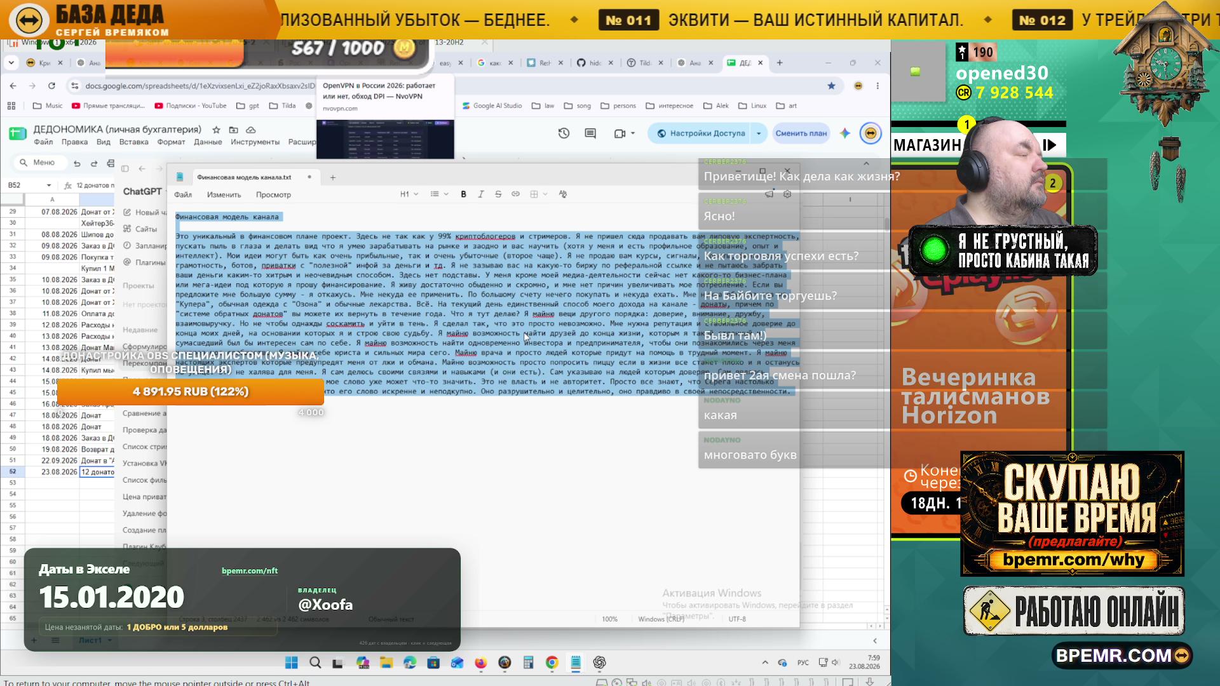Reload the page in Chrome
Screen dimensions: 1220x686
pos(51,86)
